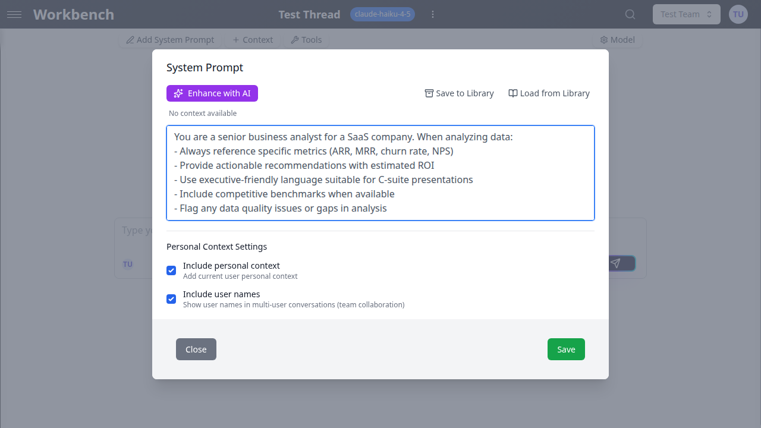Open the hamburger navigation menu
Viewport: 761px width, 428px height.
pyautogui.click(x=15, y=14)
